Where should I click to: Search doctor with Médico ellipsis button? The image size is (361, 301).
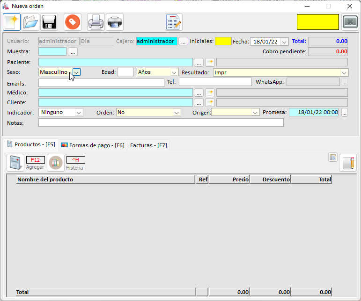click(199, 93)
